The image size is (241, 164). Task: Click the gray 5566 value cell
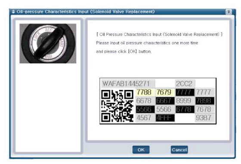coord(165,109)
